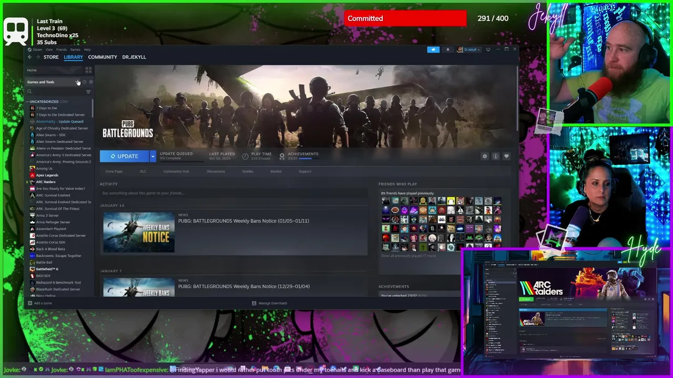Click the library sidebar scrollbar

point(93,108)
